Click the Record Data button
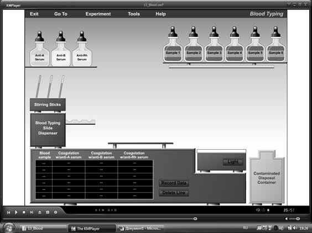Image resolution: width=312 pixels, height=233 pixels. (174, 183)
